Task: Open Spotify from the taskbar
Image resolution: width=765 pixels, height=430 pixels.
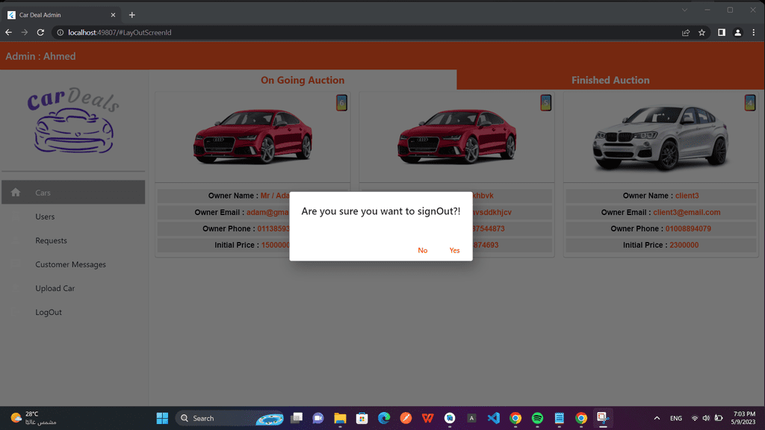Action: point(537,418)
